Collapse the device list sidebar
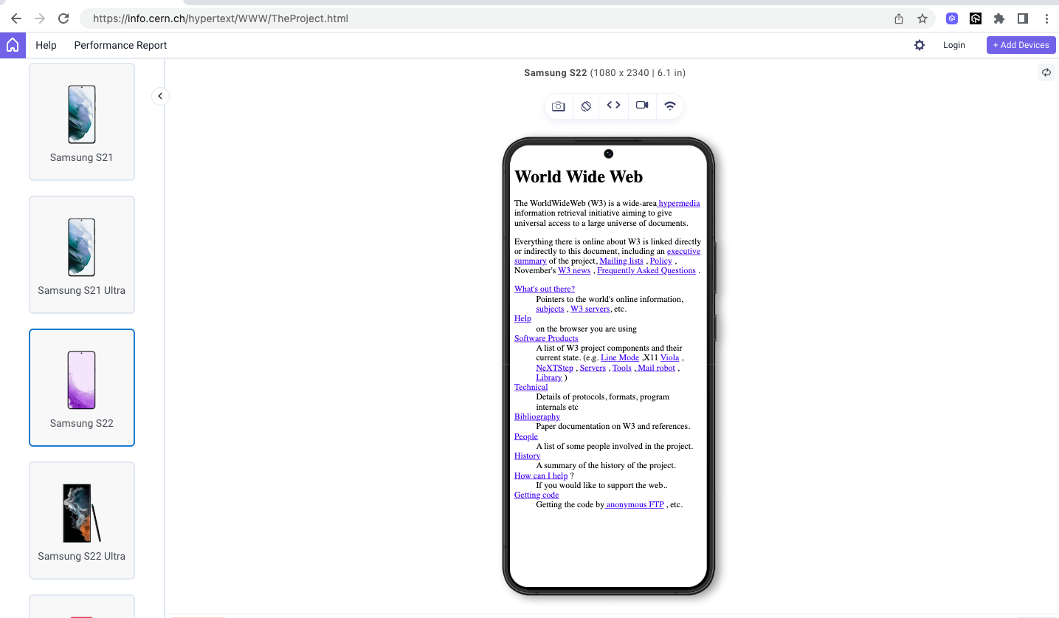This screenshot has height=618, width=1059. pos(160,96)
